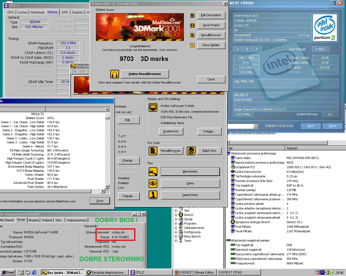This screenshot has width=346, height=276.
Task: Expand the Konfiguracja tree node
Action: (176, 232)
